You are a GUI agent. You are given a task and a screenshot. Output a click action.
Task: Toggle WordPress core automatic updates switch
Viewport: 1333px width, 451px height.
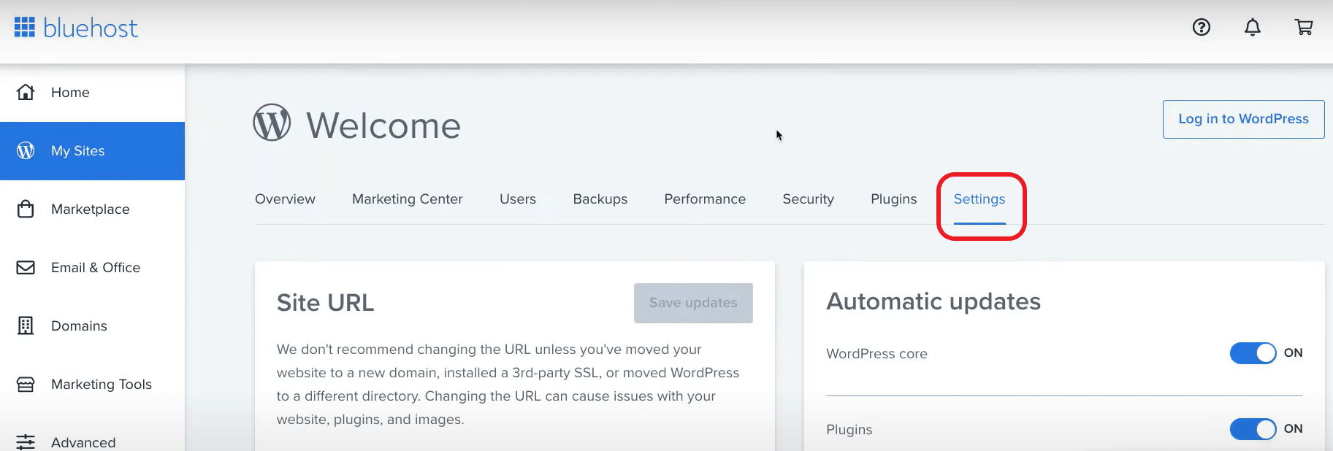click(x=1253, y=353)
